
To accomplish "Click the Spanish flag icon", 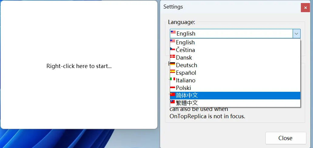I will click(x=173, y=72).
